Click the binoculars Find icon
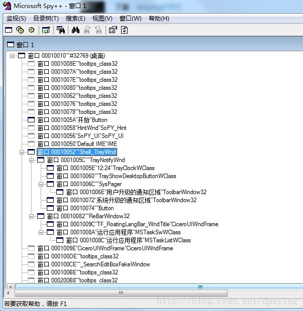The width and height of the screenshot is (303, 311). coord(75,30)
